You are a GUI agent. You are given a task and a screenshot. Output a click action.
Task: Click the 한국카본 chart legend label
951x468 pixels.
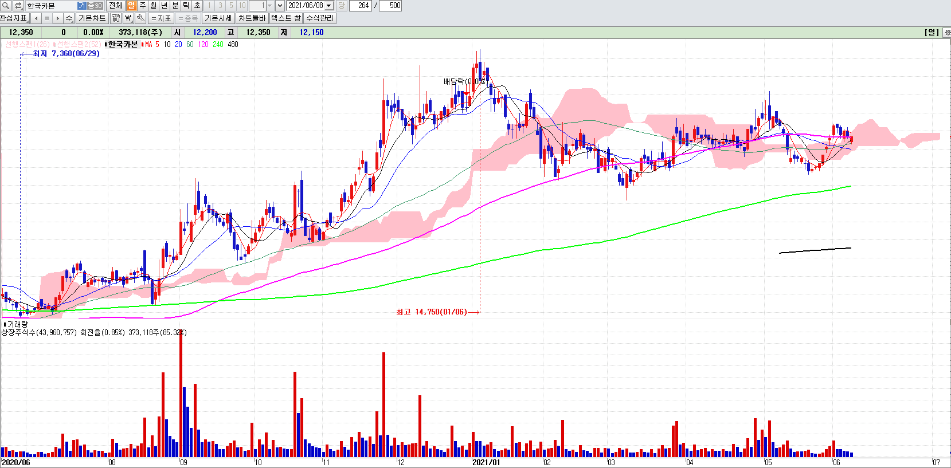point(123,44)
